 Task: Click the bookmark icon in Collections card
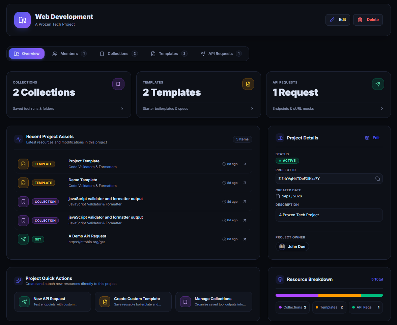coord(118,84)
